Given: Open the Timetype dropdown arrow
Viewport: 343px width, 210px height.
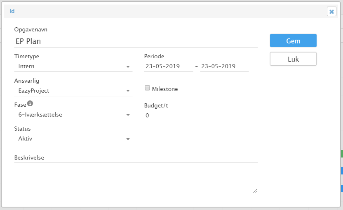Looking at the screenshot, I should coord(128,67).
